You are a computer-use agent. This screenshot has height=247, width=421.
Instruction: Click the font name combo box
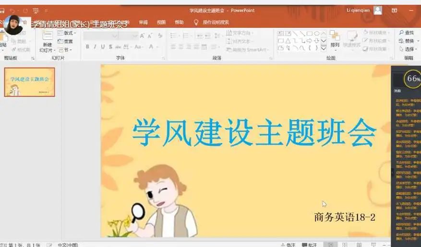point(100,35)
